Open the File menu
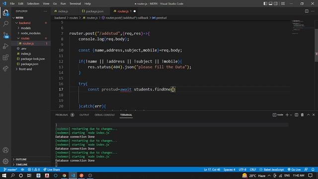 [12, 3]
